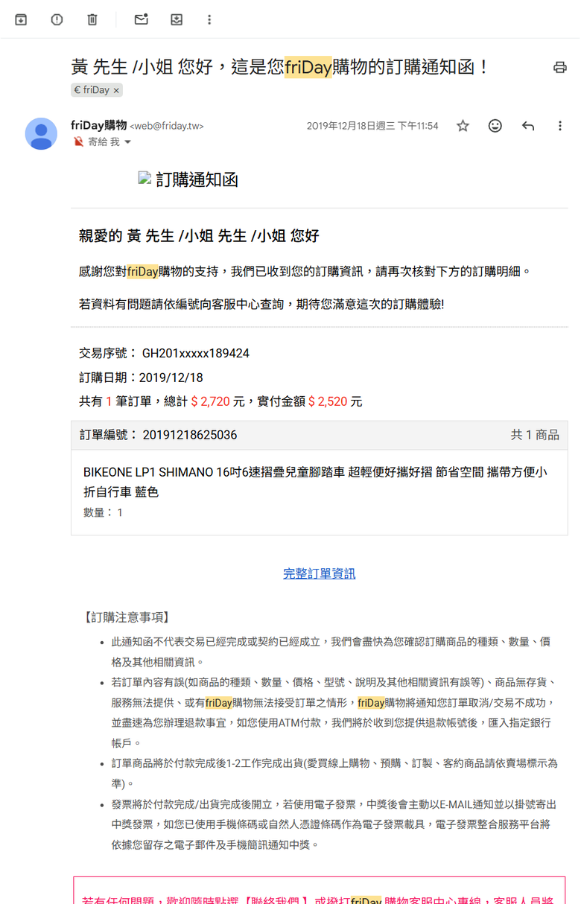Click the paid amount $ 2,520

point(328,401)
